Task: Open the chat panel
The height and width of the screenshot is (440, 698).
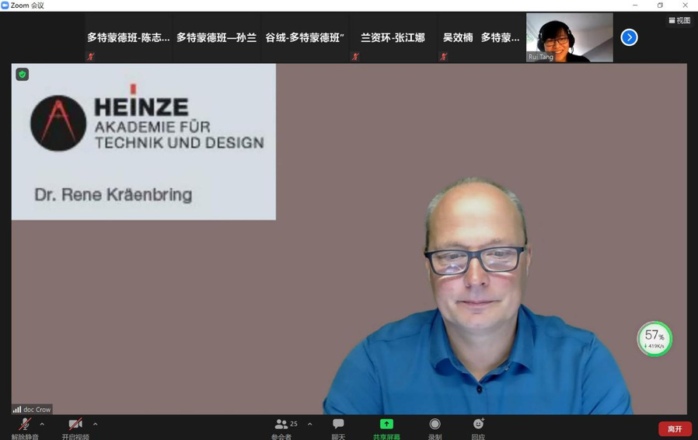Action: tap(338, 424)
